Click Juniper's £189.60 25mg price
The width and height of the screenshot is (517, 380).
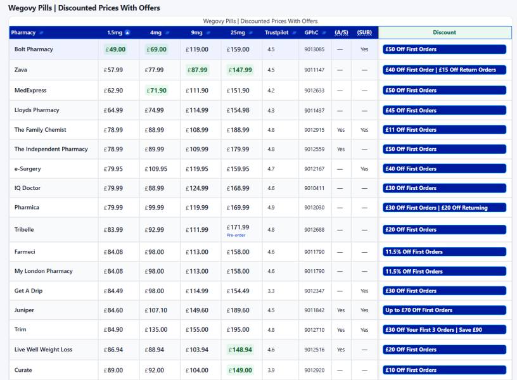pyautogui.click(x=238, y=310)
